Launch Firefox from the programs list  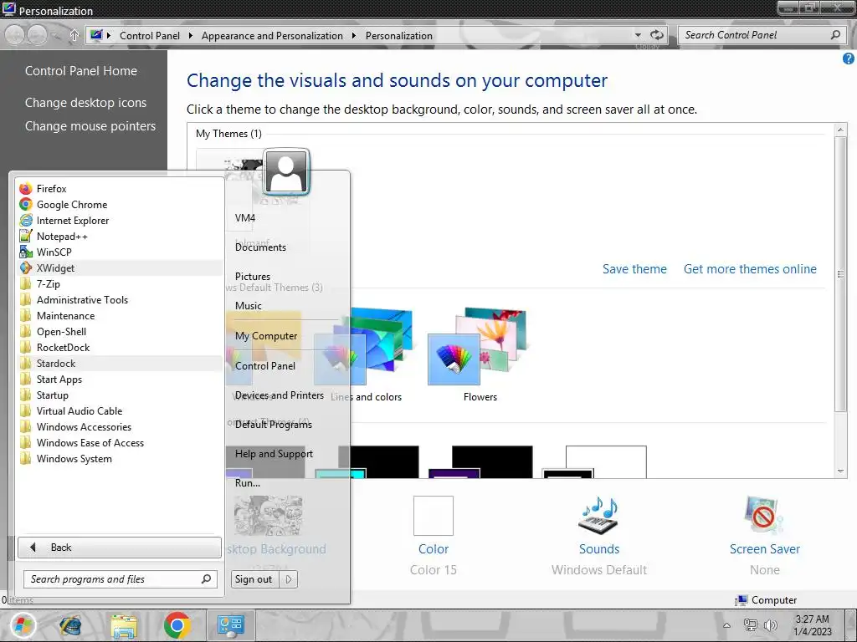point(120,189)
